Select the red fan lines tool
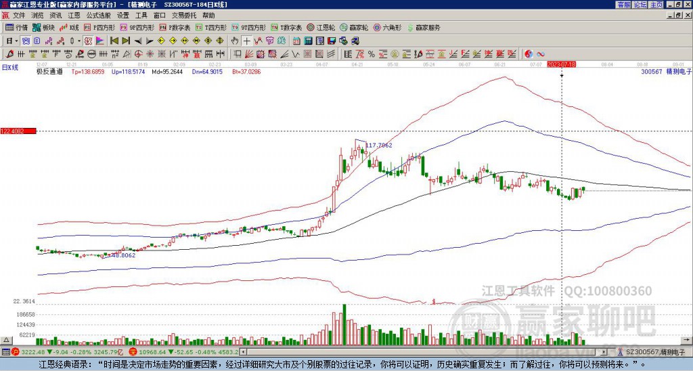 [x=249, y=54]
